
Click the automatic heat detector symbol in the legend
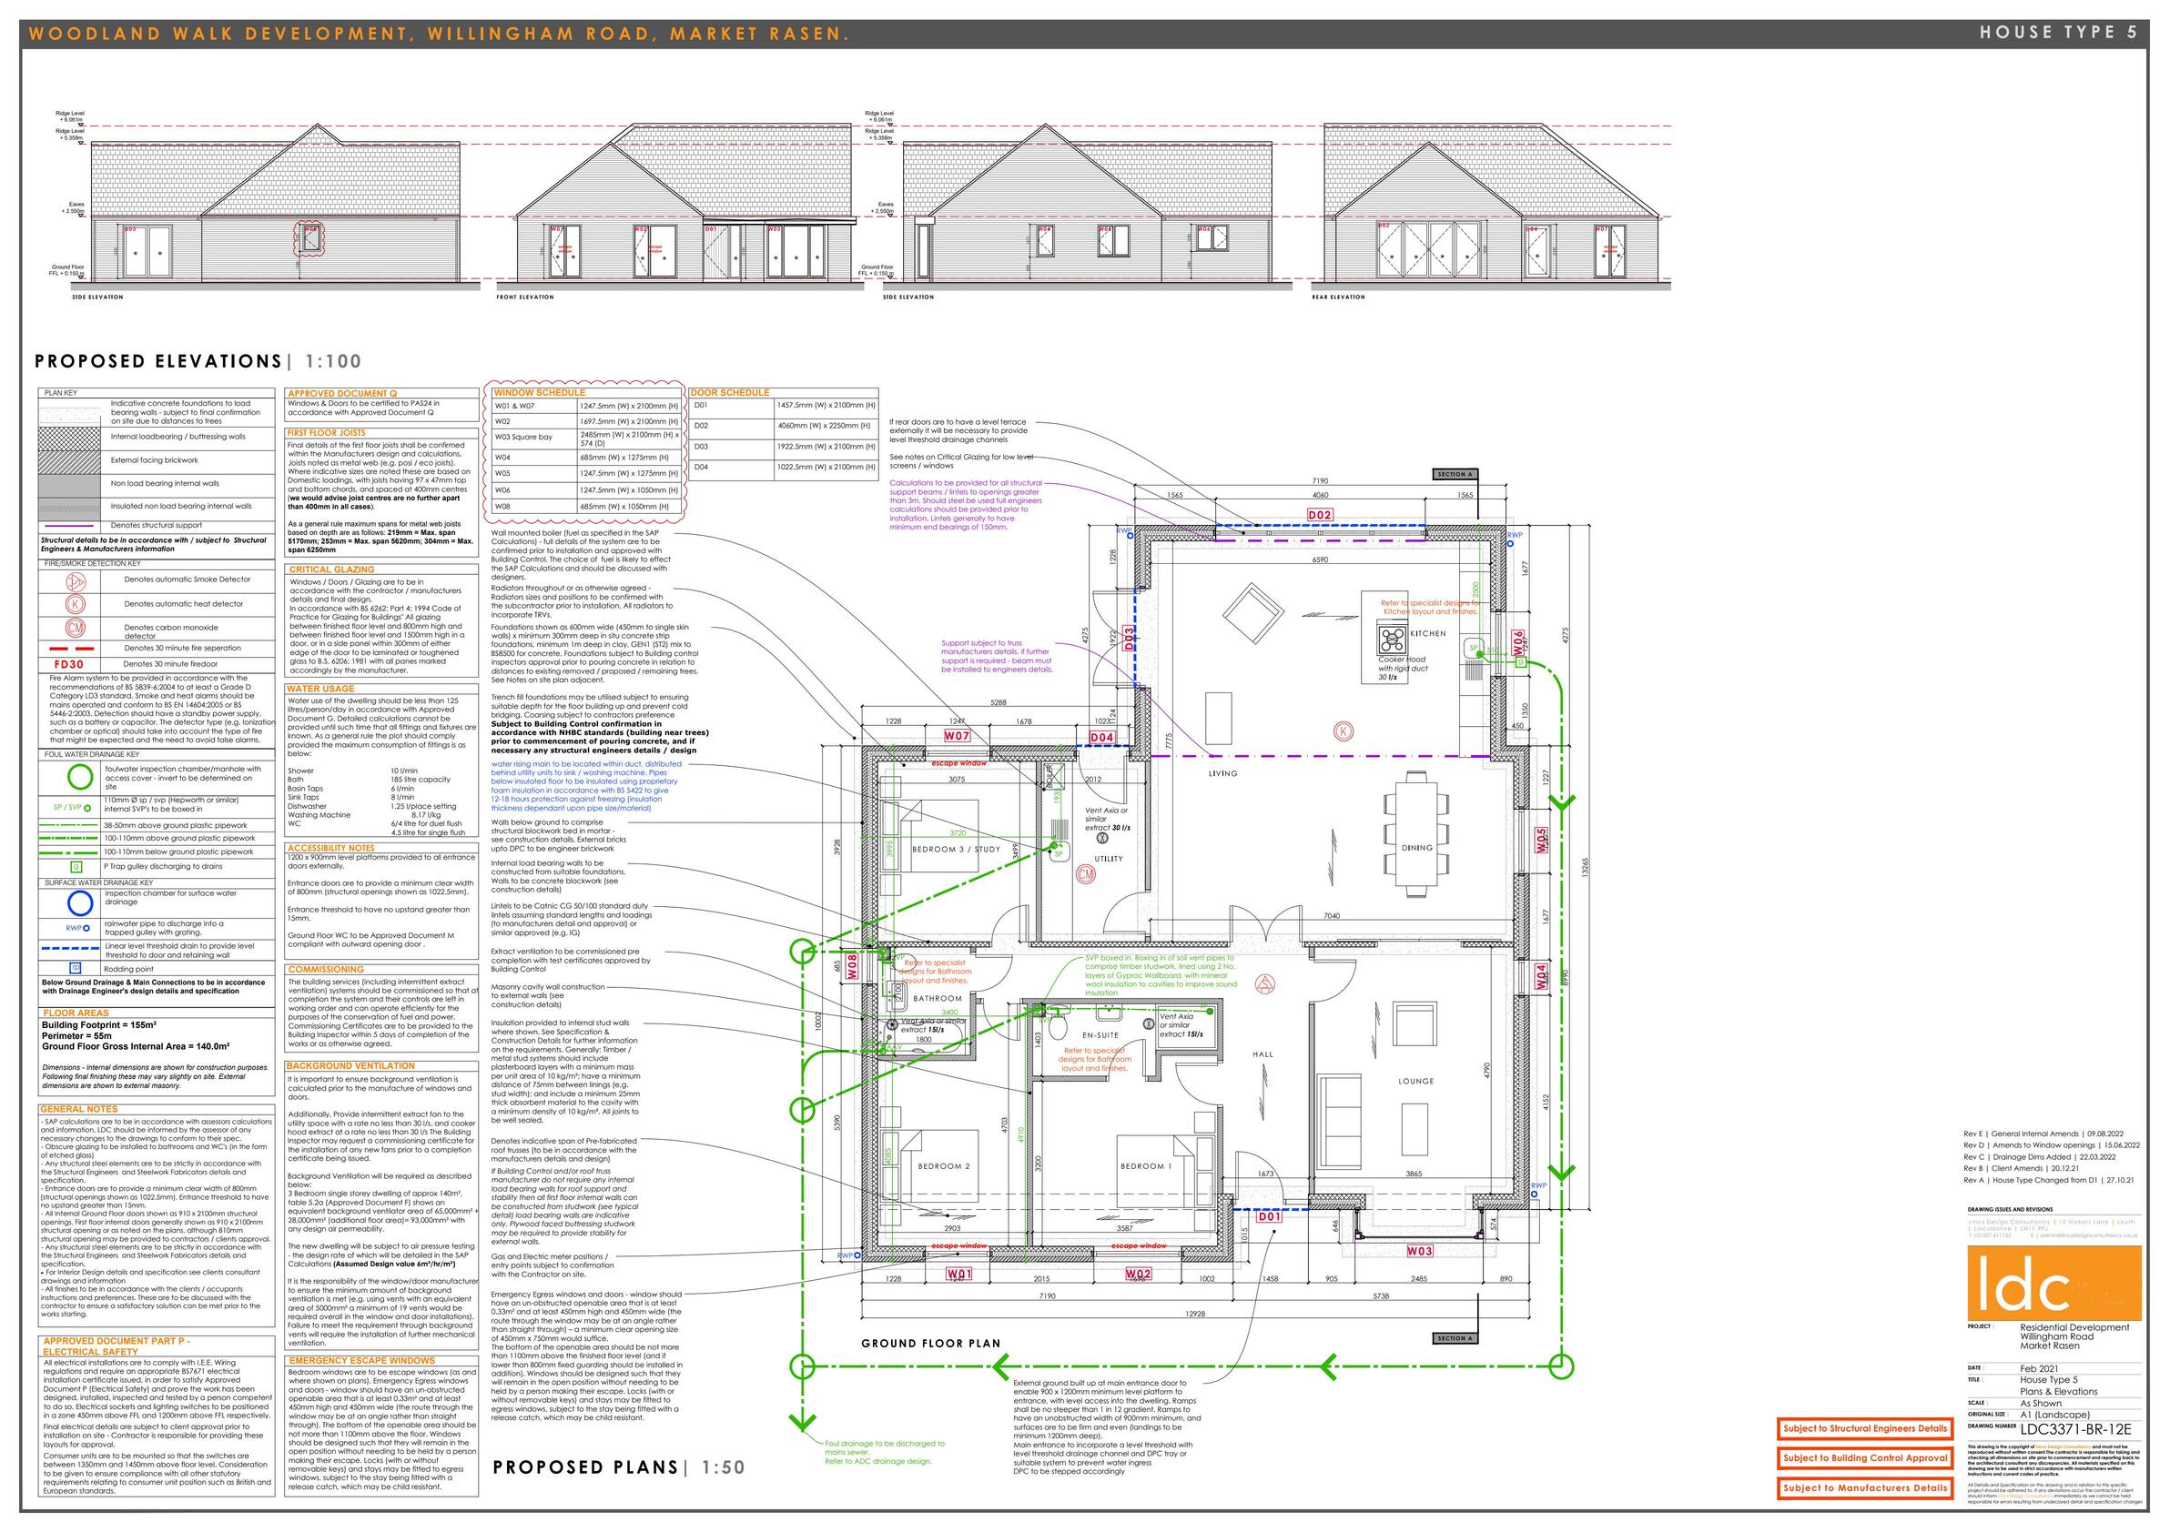tap(76, 604)
